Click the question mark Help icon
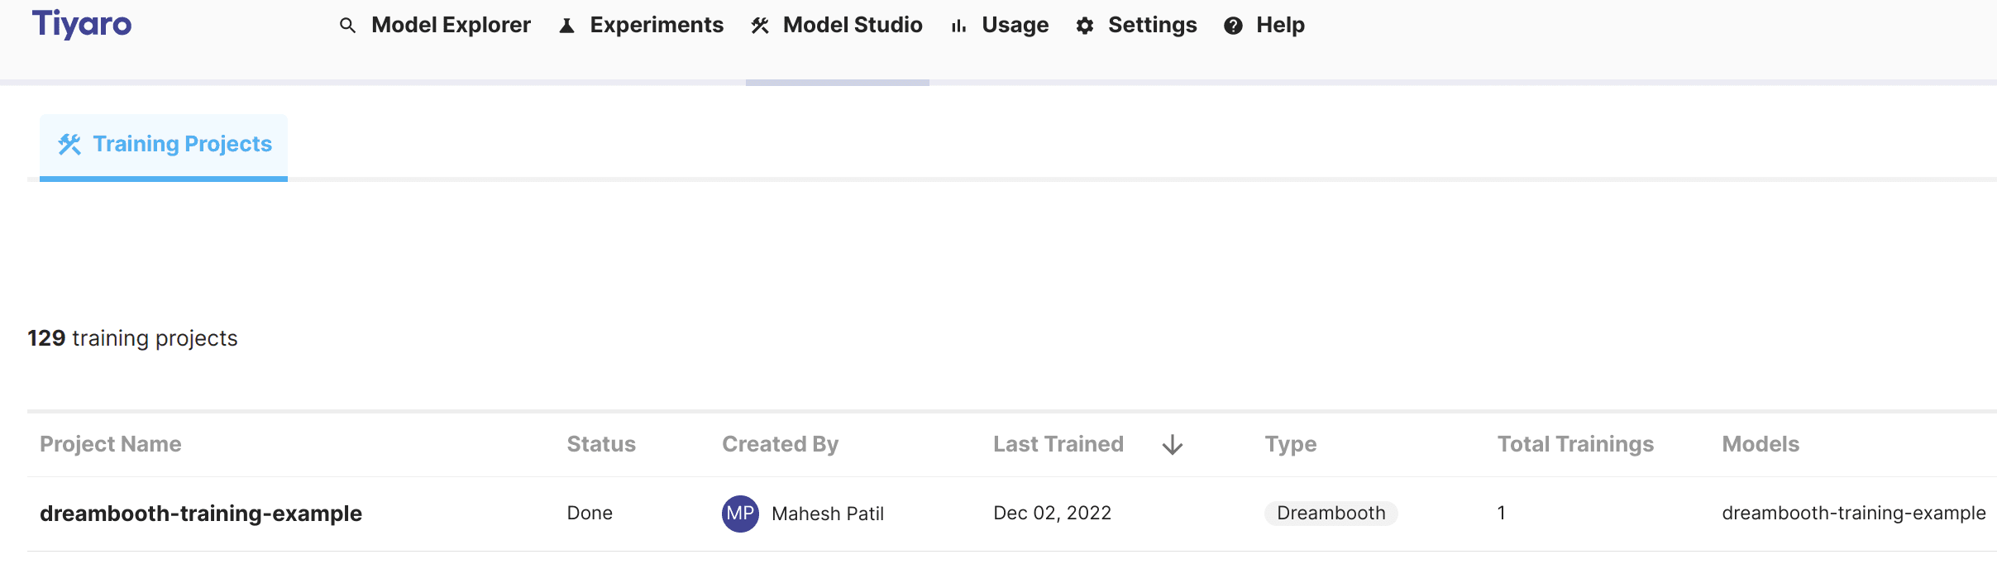 point(1233,26)
